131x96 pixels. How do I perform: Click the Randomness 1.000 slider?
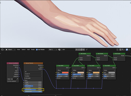(x=33, y=92)
